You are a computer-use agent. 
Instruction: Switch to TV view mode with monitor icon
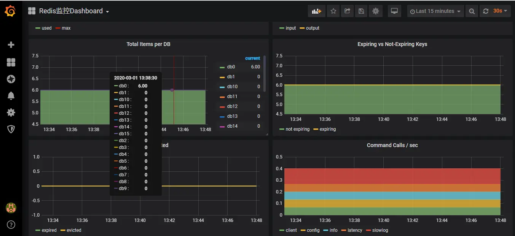coord(394,11)
